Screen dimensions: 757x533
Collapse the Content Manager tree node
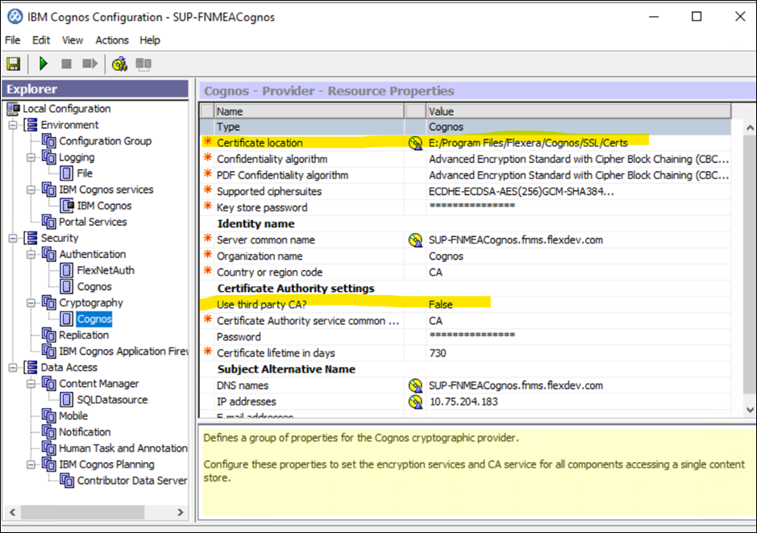31,384
